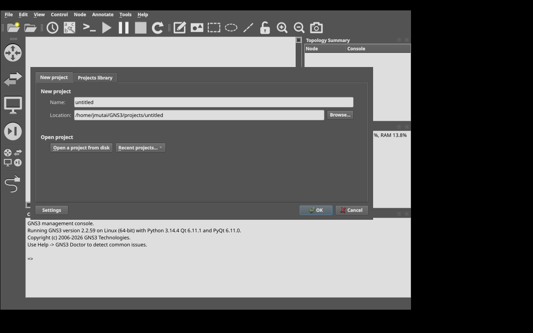Click the Console column header in Topology Summary
533x333 pixels.
coord(378,49)
